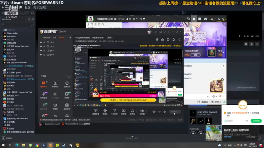
Task: Click the 领取 claim button on skin banner
Action: coord(195,55)
